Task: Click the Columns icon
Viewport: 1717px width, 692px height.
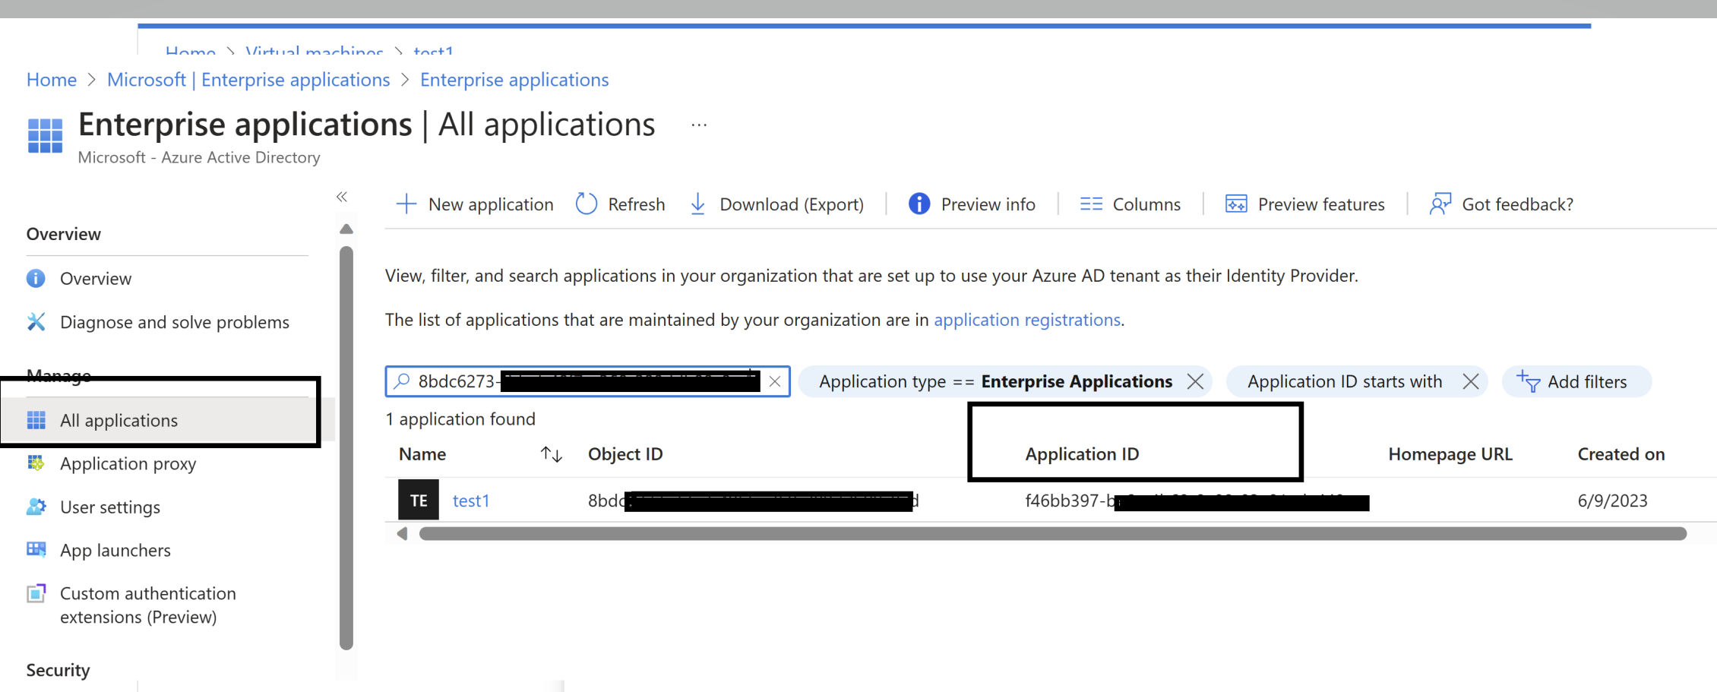Action: (1091, 204)
